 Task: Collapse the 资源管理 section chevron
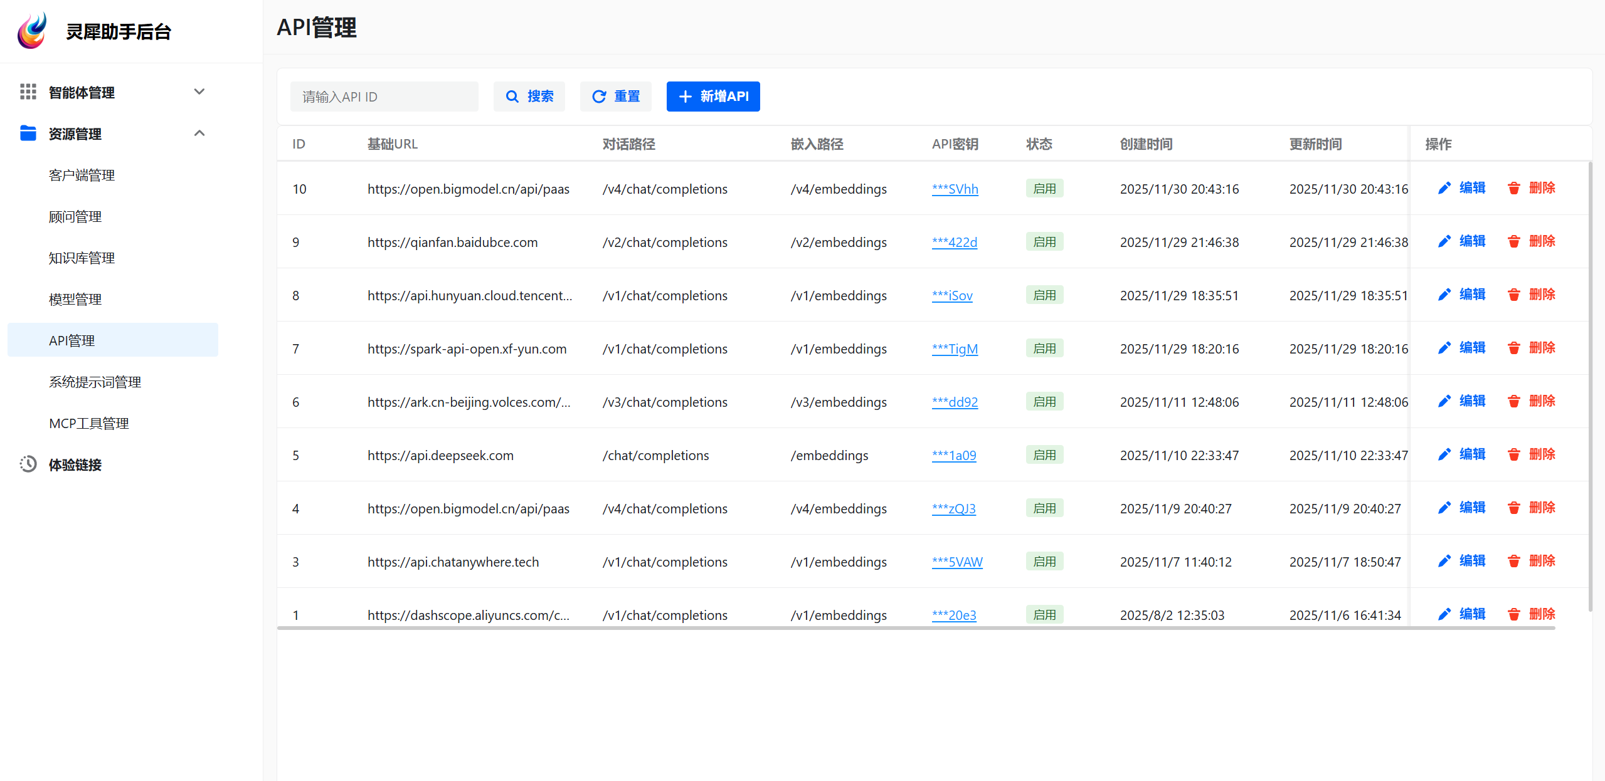click(x=199, y=134)
